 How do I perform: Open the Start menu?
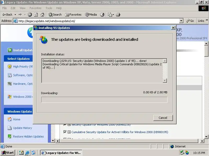8,153
